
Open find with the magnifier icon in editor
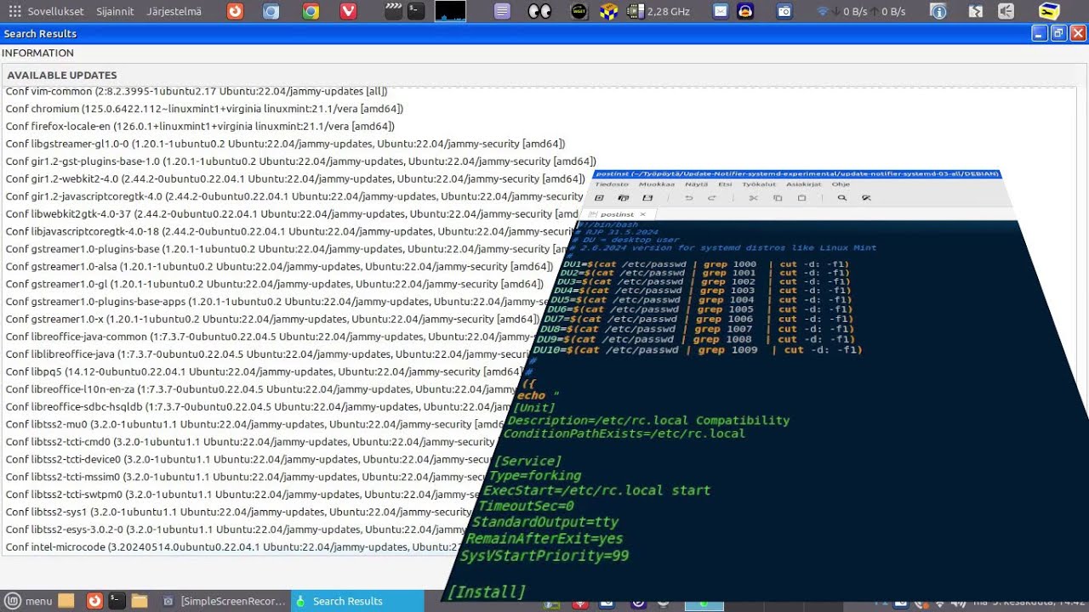tap(842, 198)
